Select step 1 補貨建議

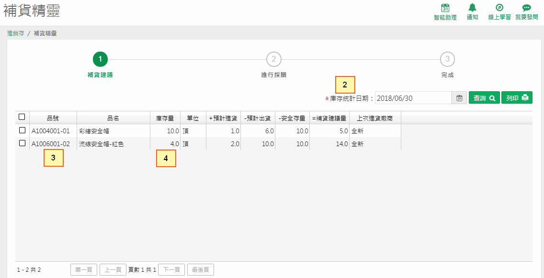click(x=100, y=59)
